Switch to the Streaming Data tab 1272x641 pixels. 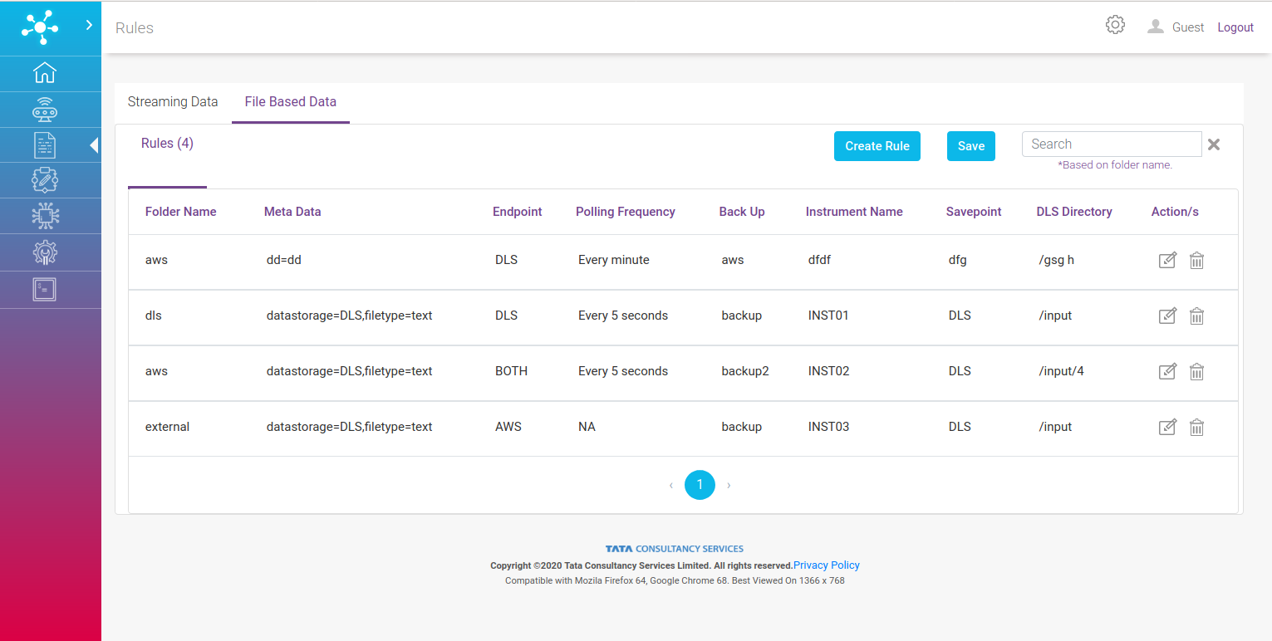[x=173, y=102]
